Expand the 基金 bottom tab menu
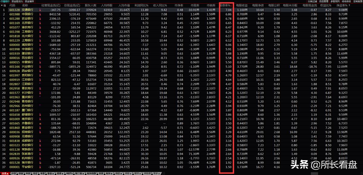Screen dimensions: 363x175 (x=51, y=173)
